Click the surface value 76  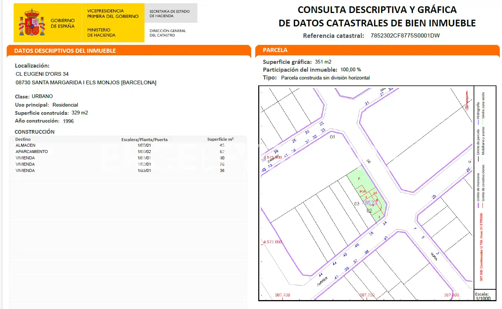coord(222,164)
